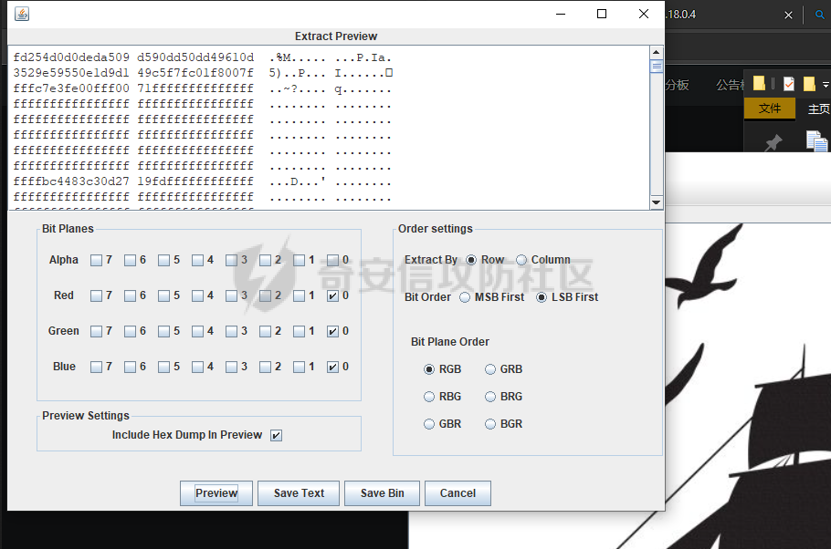Screen dimensions: 831x549
Task: Select GBR bit plane order
Action: coord(429,424)
